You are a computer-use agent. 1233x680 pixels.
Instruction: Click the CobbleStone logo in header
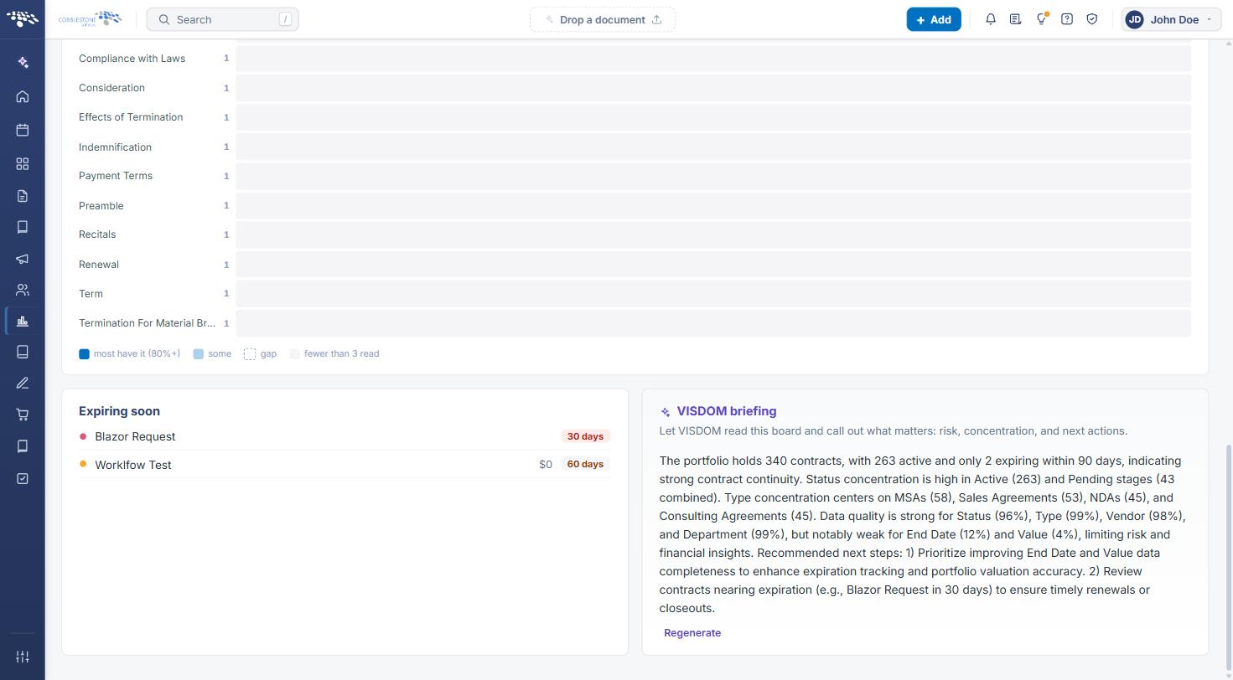coord(91,19)
